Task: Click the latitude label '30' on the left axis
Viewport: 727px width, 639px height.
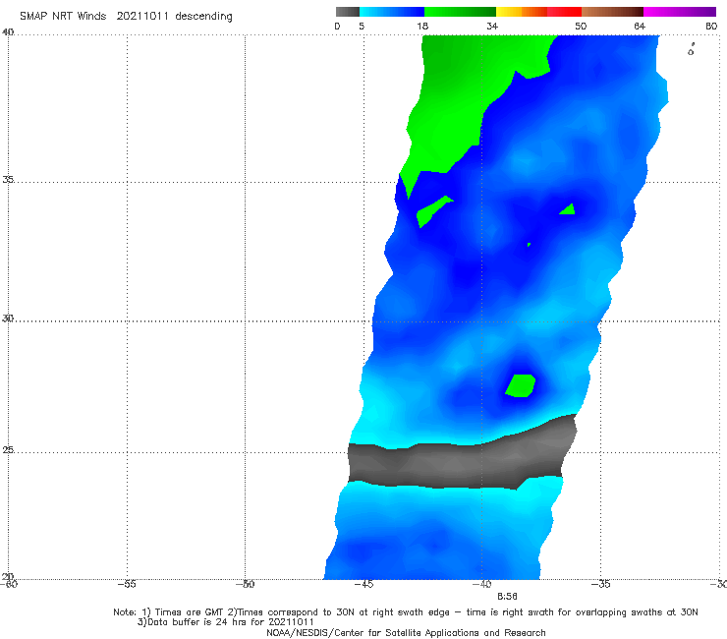Action: tap(8, 319)
